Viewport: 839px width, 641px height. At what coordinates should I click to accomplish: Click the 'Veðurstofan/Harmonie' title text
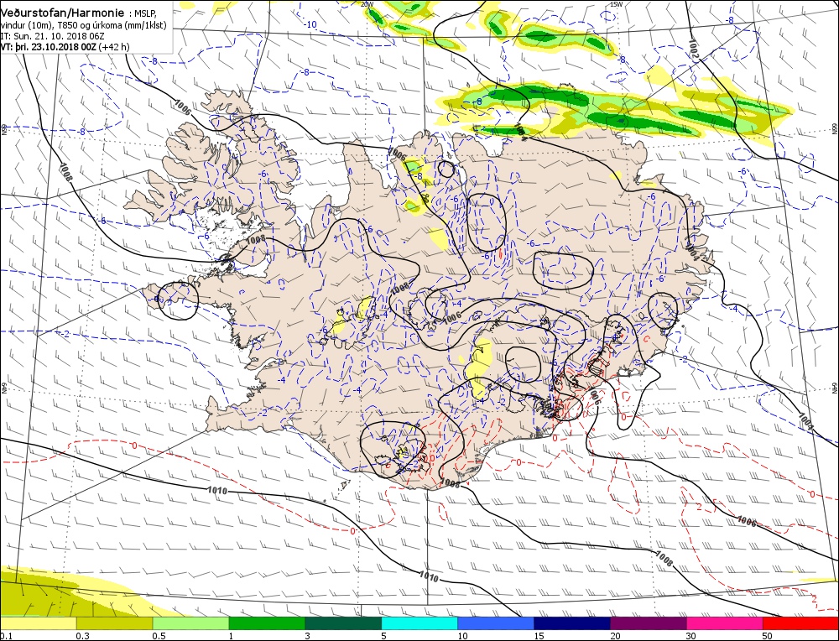tap(63, 12)
